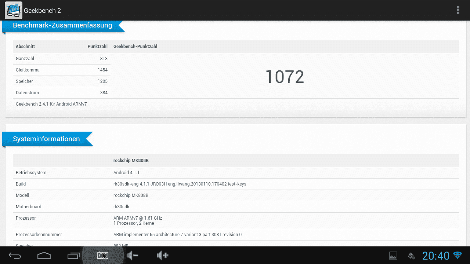Image resolution: width=470 pixels, height=264 pixels.
Task: Select the Prozessor row label
Action: [26, 218]
